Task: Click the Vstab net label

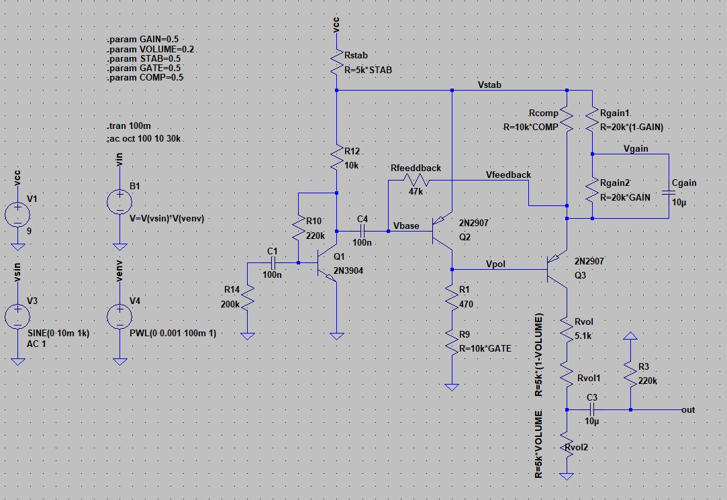Action: [x=489, y=85]
